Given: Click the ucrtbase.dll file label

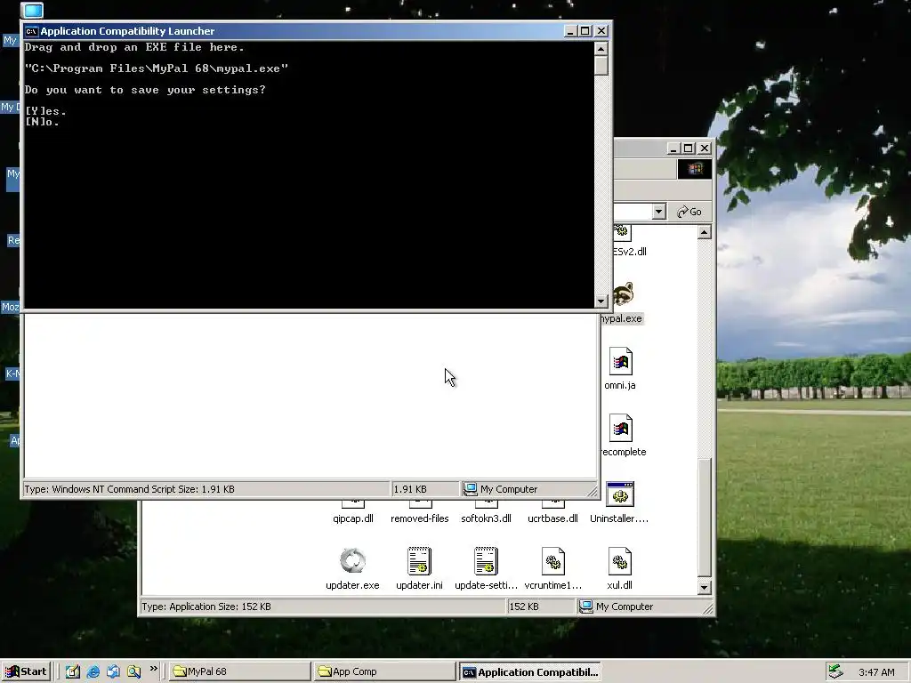Looking at the screenshot, I should click(x=552, y=518).
